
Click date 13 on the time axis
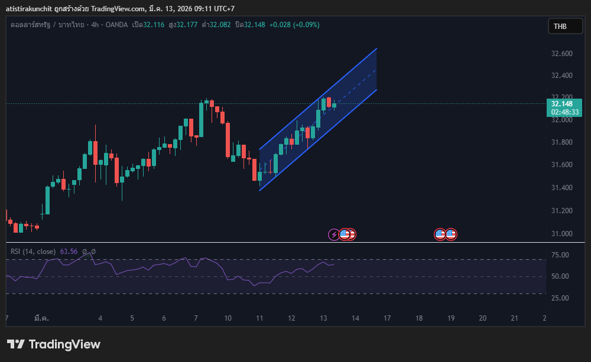coord(323,318)
